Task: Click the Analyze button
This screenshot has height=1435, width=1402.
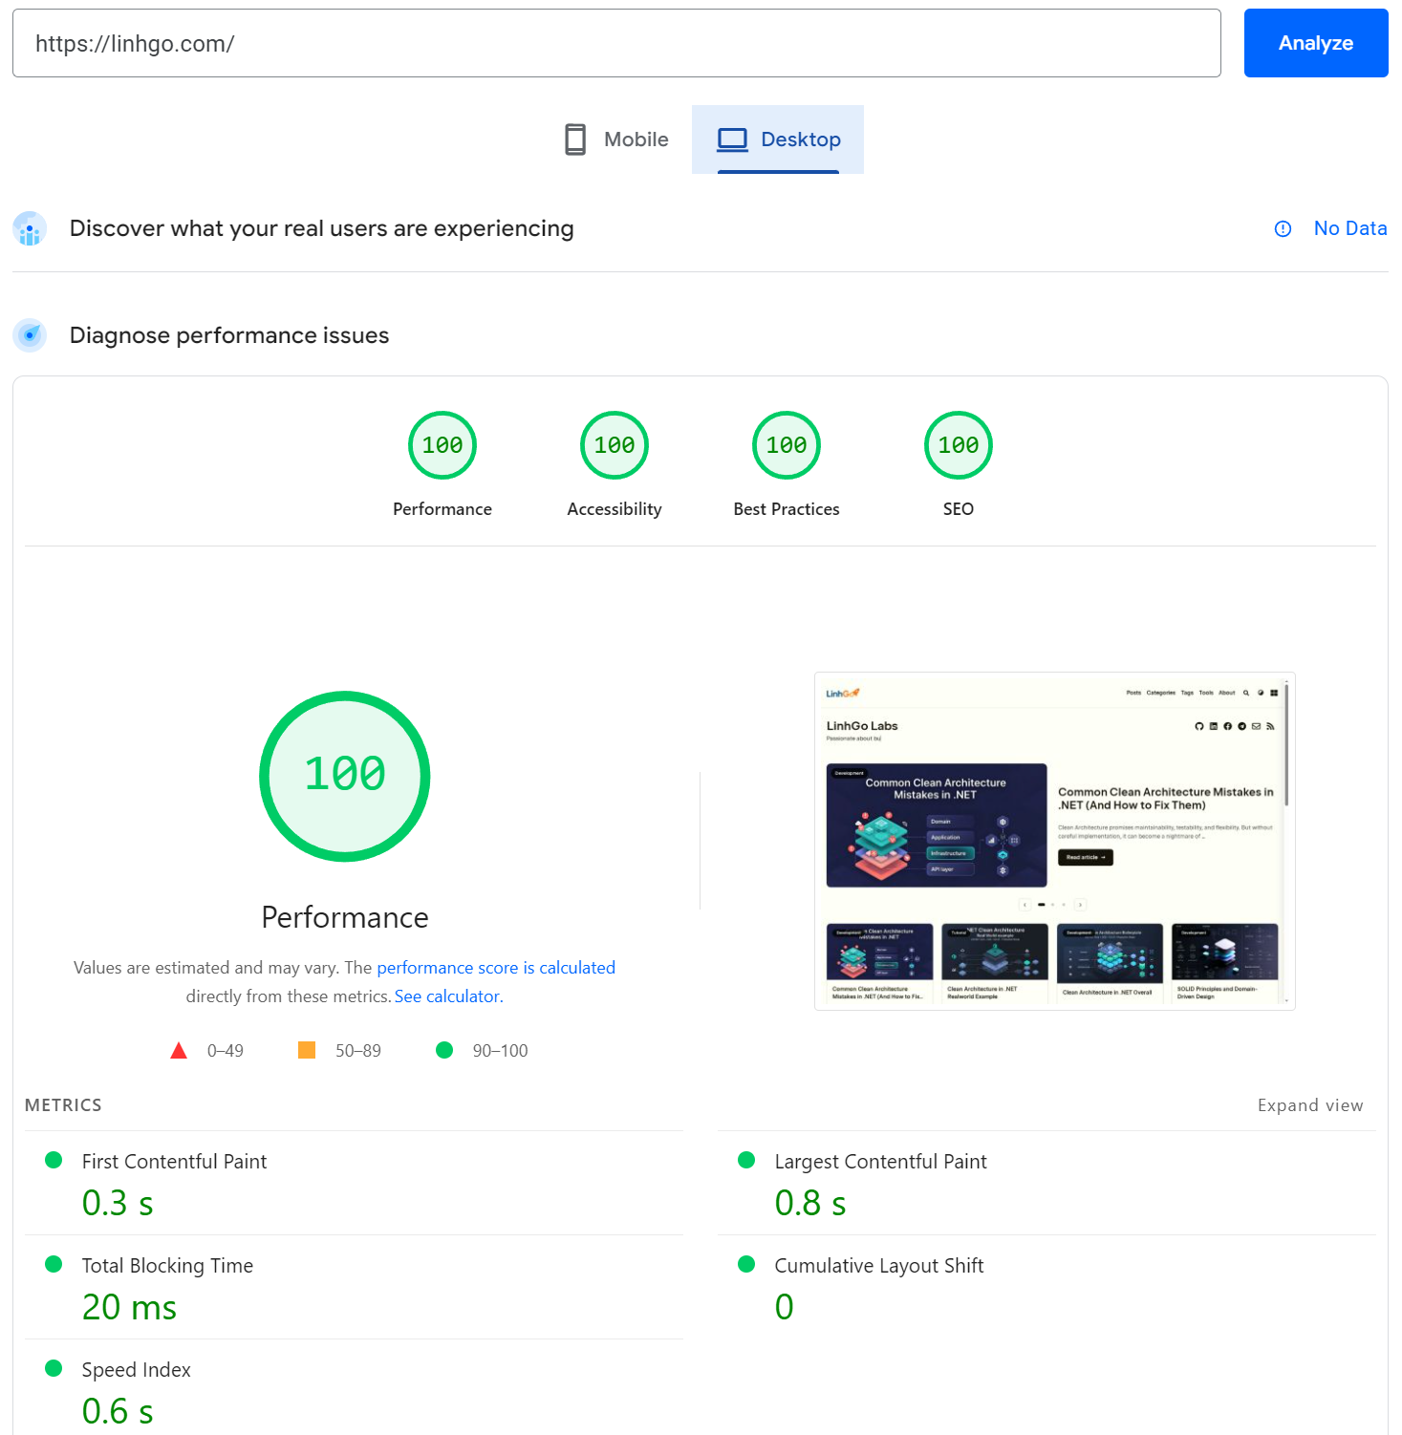Action: coord(1315,43)
